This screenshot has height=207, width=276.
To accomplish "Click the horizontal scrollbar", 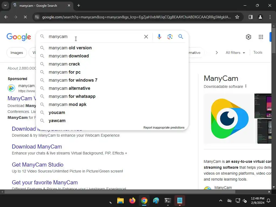I will 120,192.
